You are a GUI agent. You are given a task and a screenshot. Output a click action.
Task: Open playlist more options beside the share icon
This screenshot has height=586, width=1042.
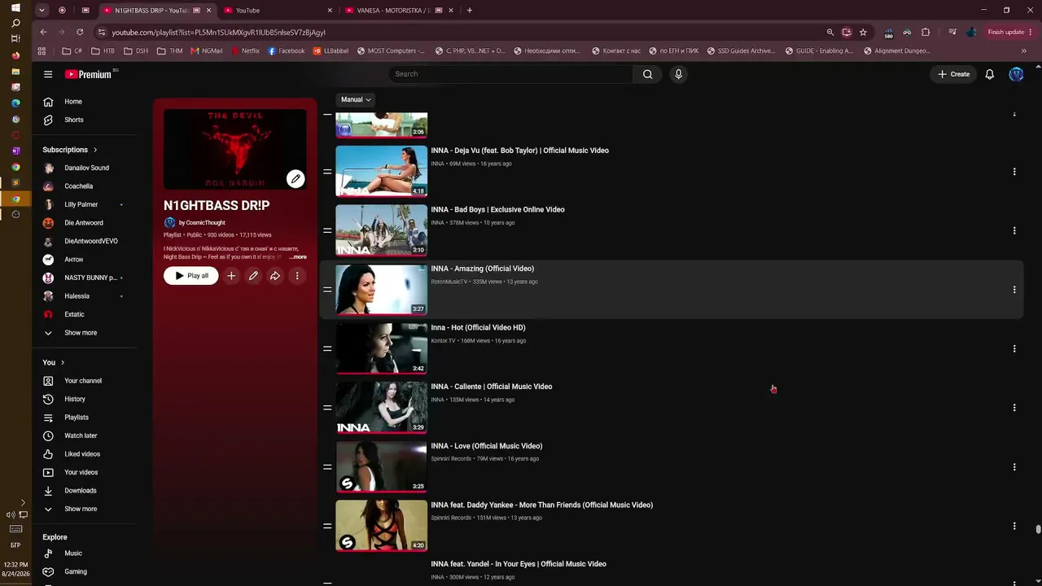coord(297,276)
